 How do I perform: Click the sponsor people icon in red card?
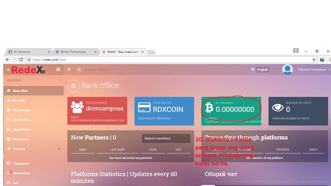point(77,107)
